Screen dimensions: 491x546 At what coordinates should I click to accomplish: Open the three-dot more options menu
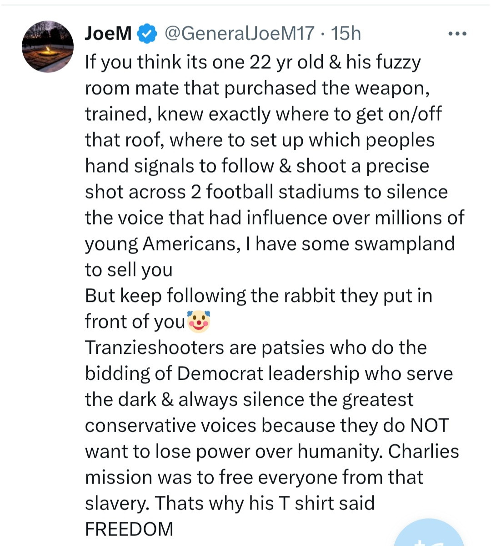click(457, 34)
